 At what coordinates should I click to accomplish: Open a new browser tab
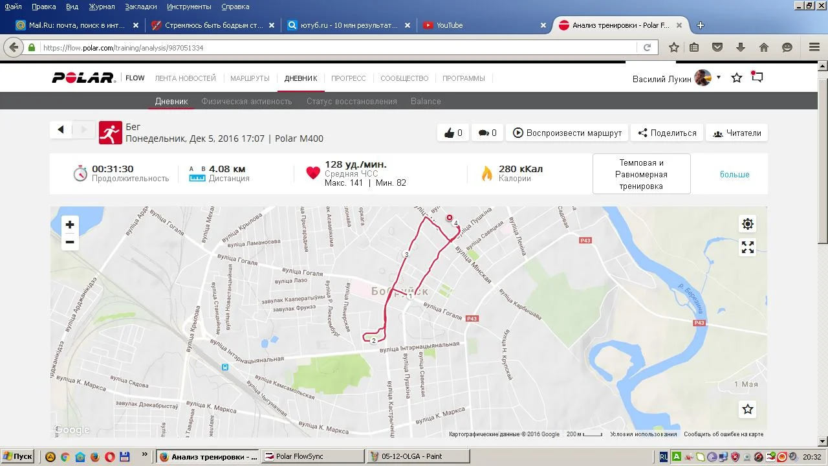(700, 25)
